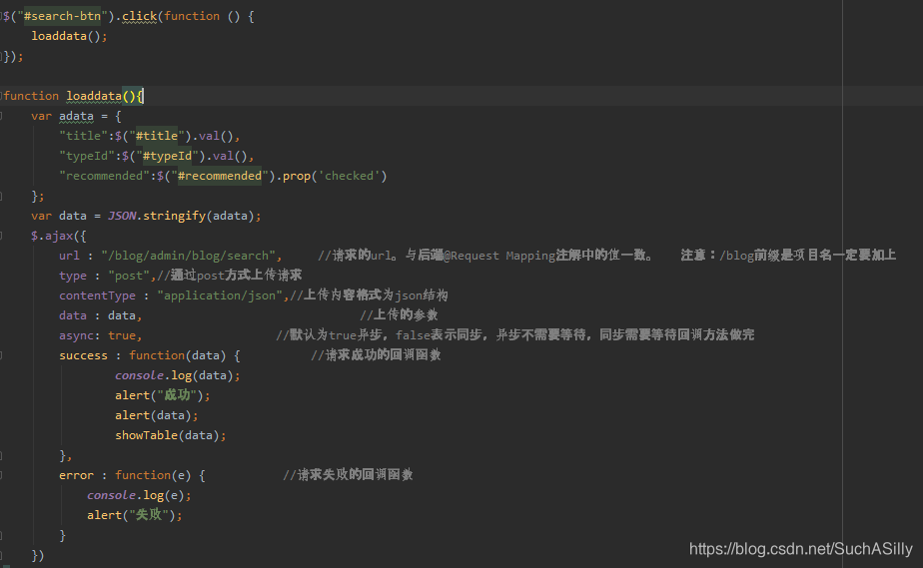Click the success property key
The image size is (923, 568).
point(83,355)
